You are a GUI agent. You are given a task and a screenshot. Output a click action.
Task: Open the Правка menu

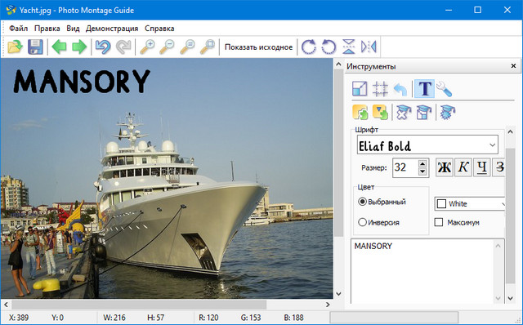(47, 29)
